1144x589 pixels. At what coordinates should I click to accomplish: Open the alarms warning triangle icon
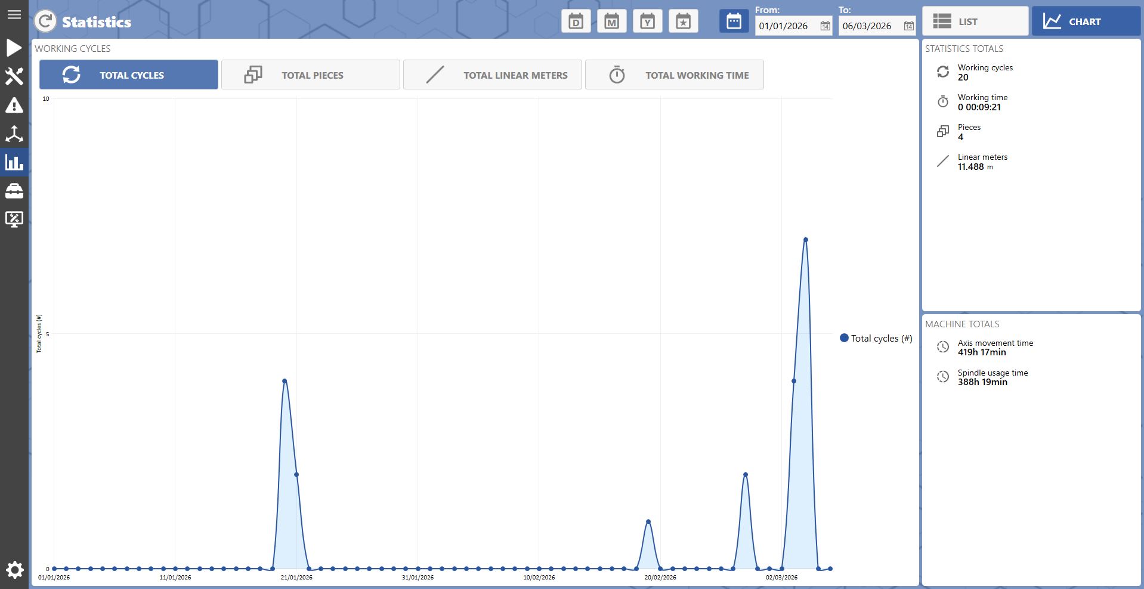pyautogui.click(x=14, y=105)
